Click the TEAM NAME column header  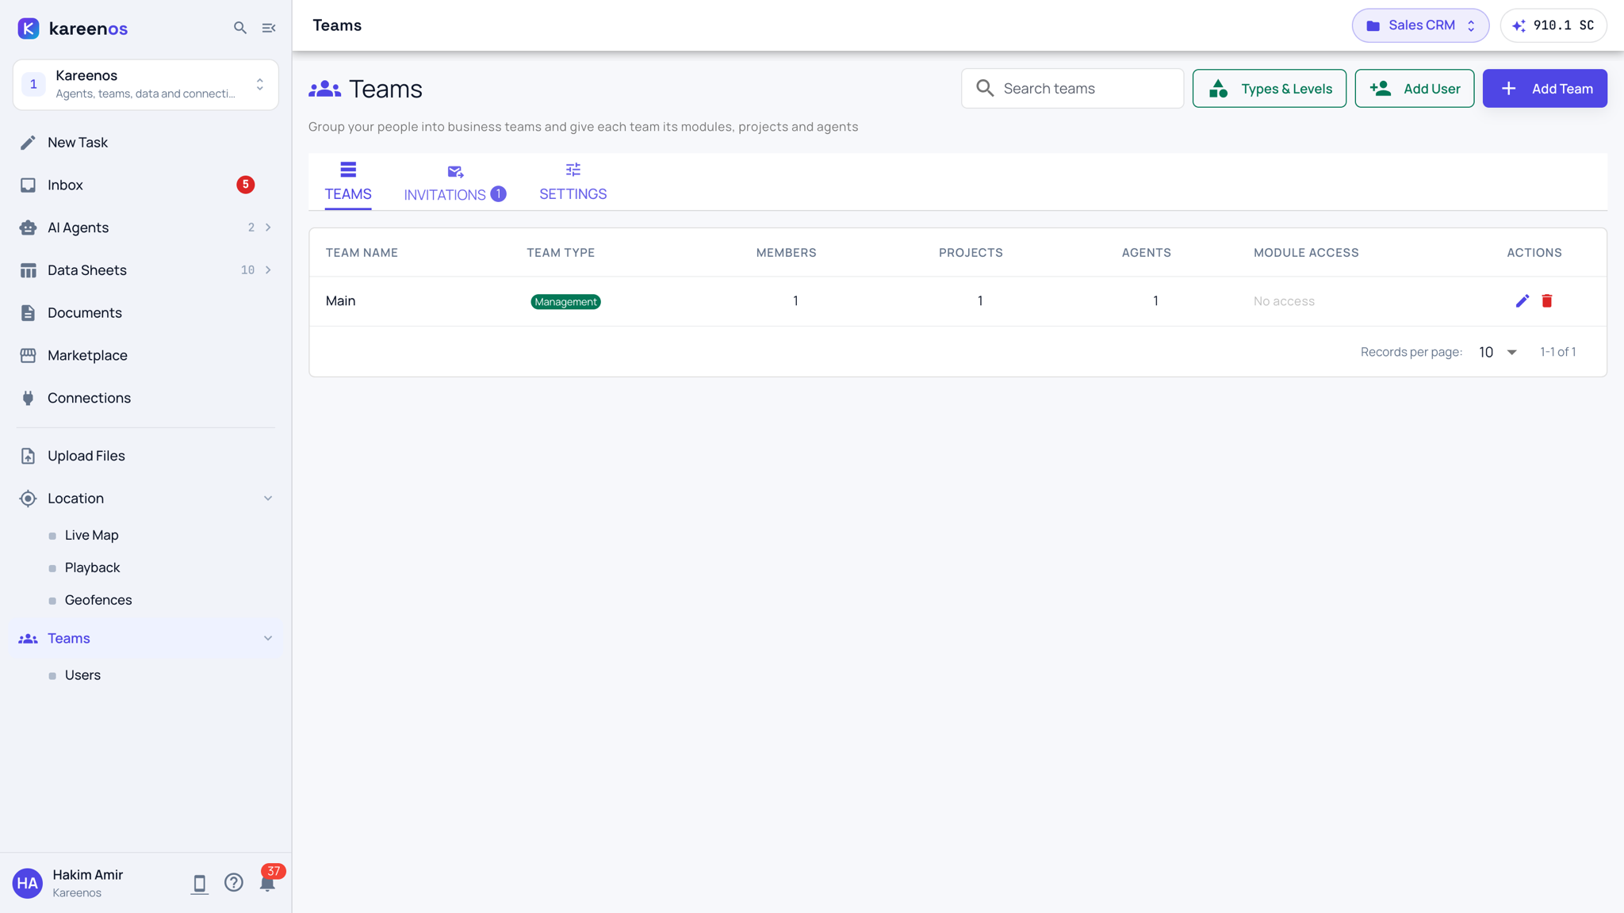(x=362, y=253)
